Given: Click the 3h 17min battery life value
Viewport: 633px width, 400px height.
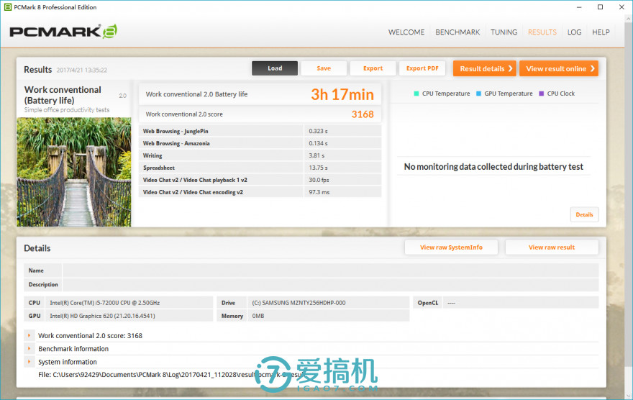Looking at the screenshot, I should pos(342,94).
